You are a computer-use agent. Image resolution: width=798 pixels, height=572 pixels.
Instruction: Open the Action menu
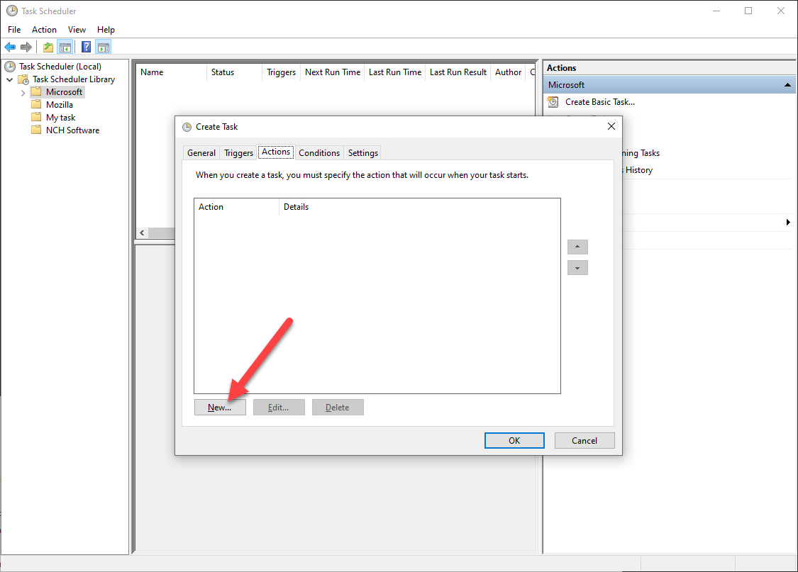coord(44,30)
